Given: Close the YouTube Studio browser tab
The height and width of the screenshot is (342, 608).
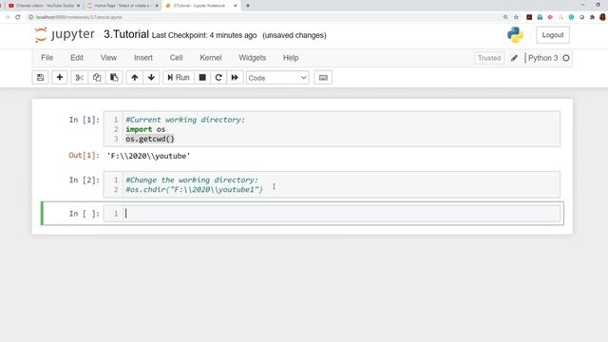Looking at the screenshot, I should tap(78, 6).
